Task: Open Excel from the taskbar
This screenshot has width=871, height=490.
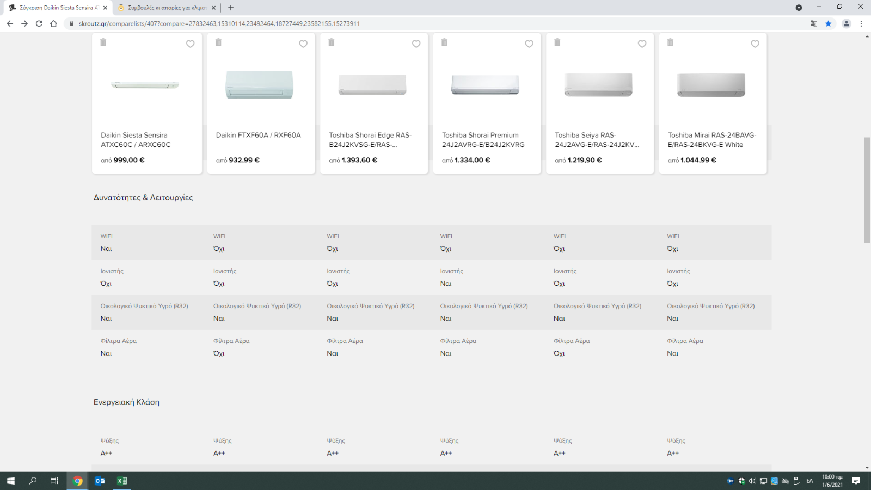Action: pyautogui.click(x=122, y=481)
